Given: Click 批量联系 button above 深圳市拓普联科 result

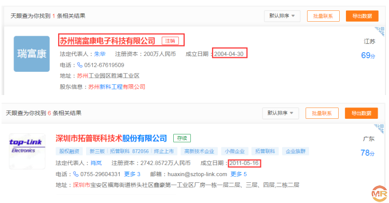Looking at the screenshot, I should click(x=322, y=113).
